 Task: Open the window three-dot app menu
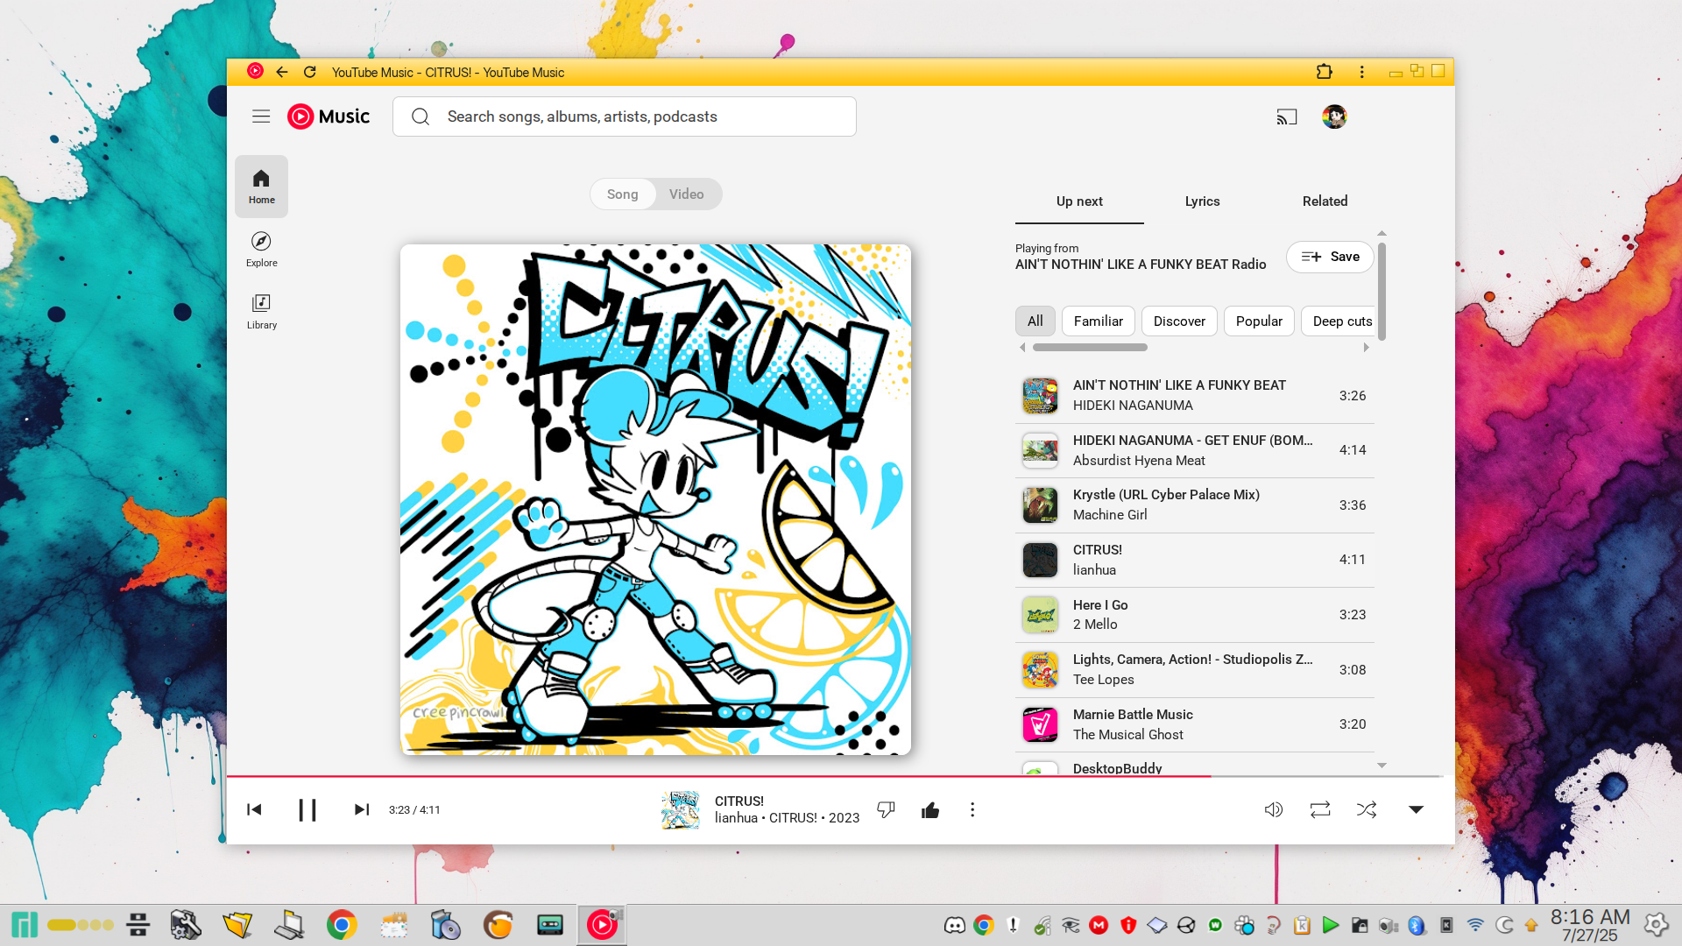[1361, 72]
